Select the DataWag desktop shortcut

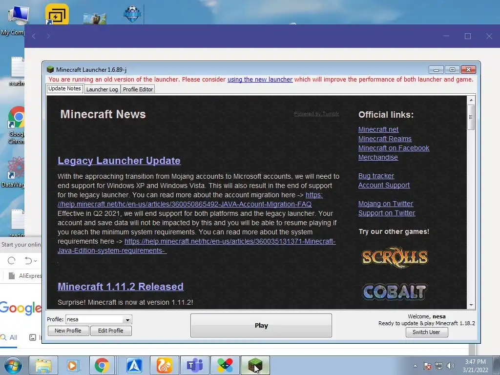pyautogui.click(x=13, y=172)
